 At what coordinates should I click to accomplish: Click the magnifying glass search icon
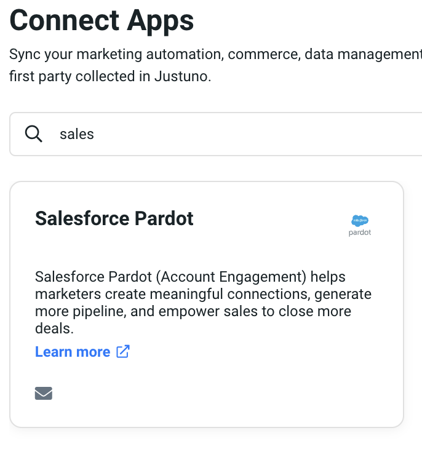pyautogui.click(x=33, y=134)
